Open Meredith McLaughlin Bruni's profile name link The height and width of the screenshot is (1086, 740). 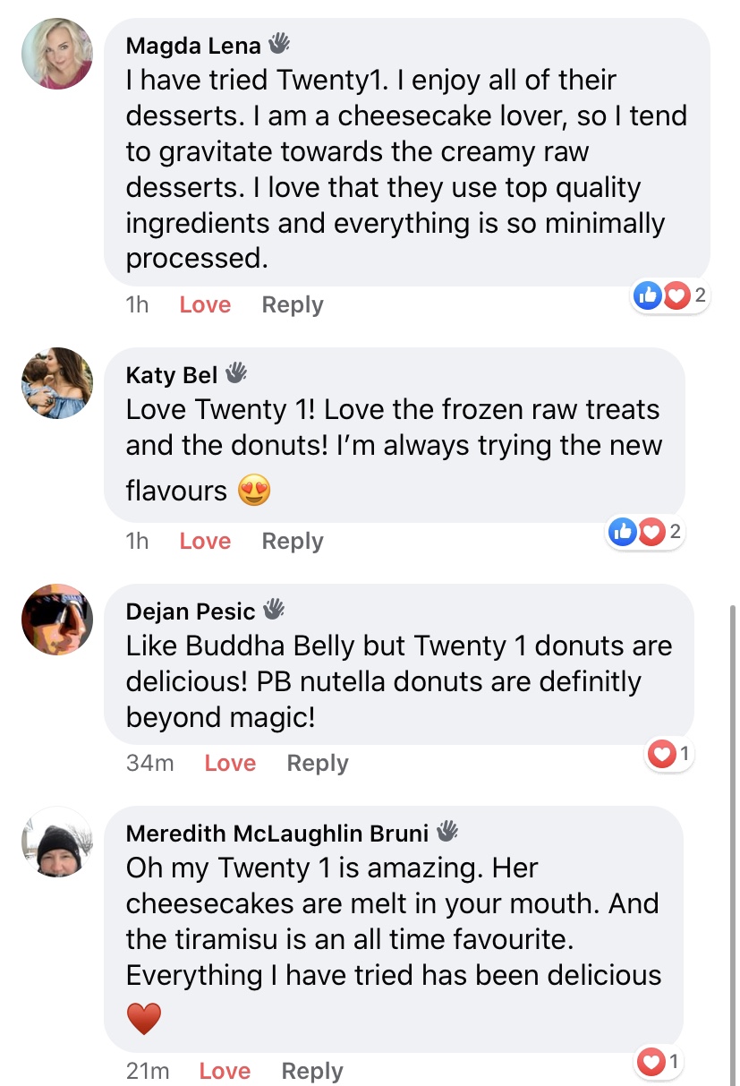pos(277,834)
